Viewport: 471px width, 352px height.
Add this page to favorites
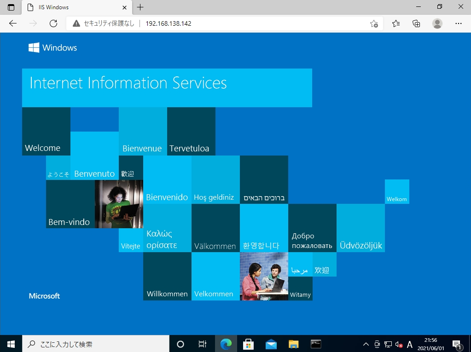374,23
